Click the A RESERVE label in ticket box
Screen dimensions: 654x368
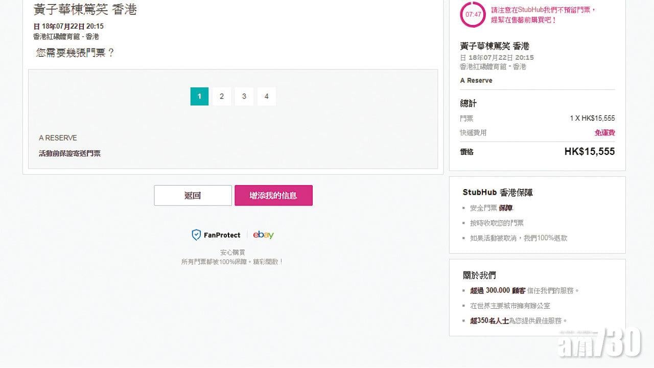58,138
